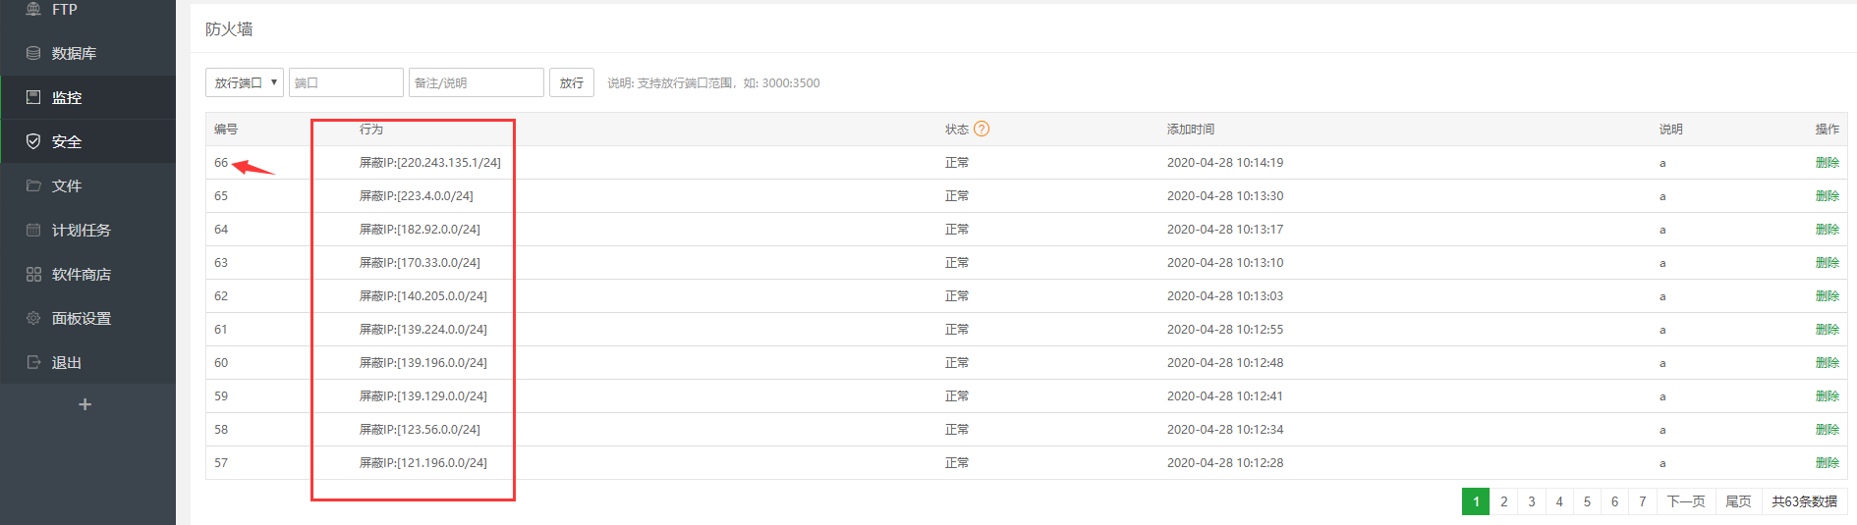Delete rule 57 blocking 121.196.0.0/24

click(1827, 463)
